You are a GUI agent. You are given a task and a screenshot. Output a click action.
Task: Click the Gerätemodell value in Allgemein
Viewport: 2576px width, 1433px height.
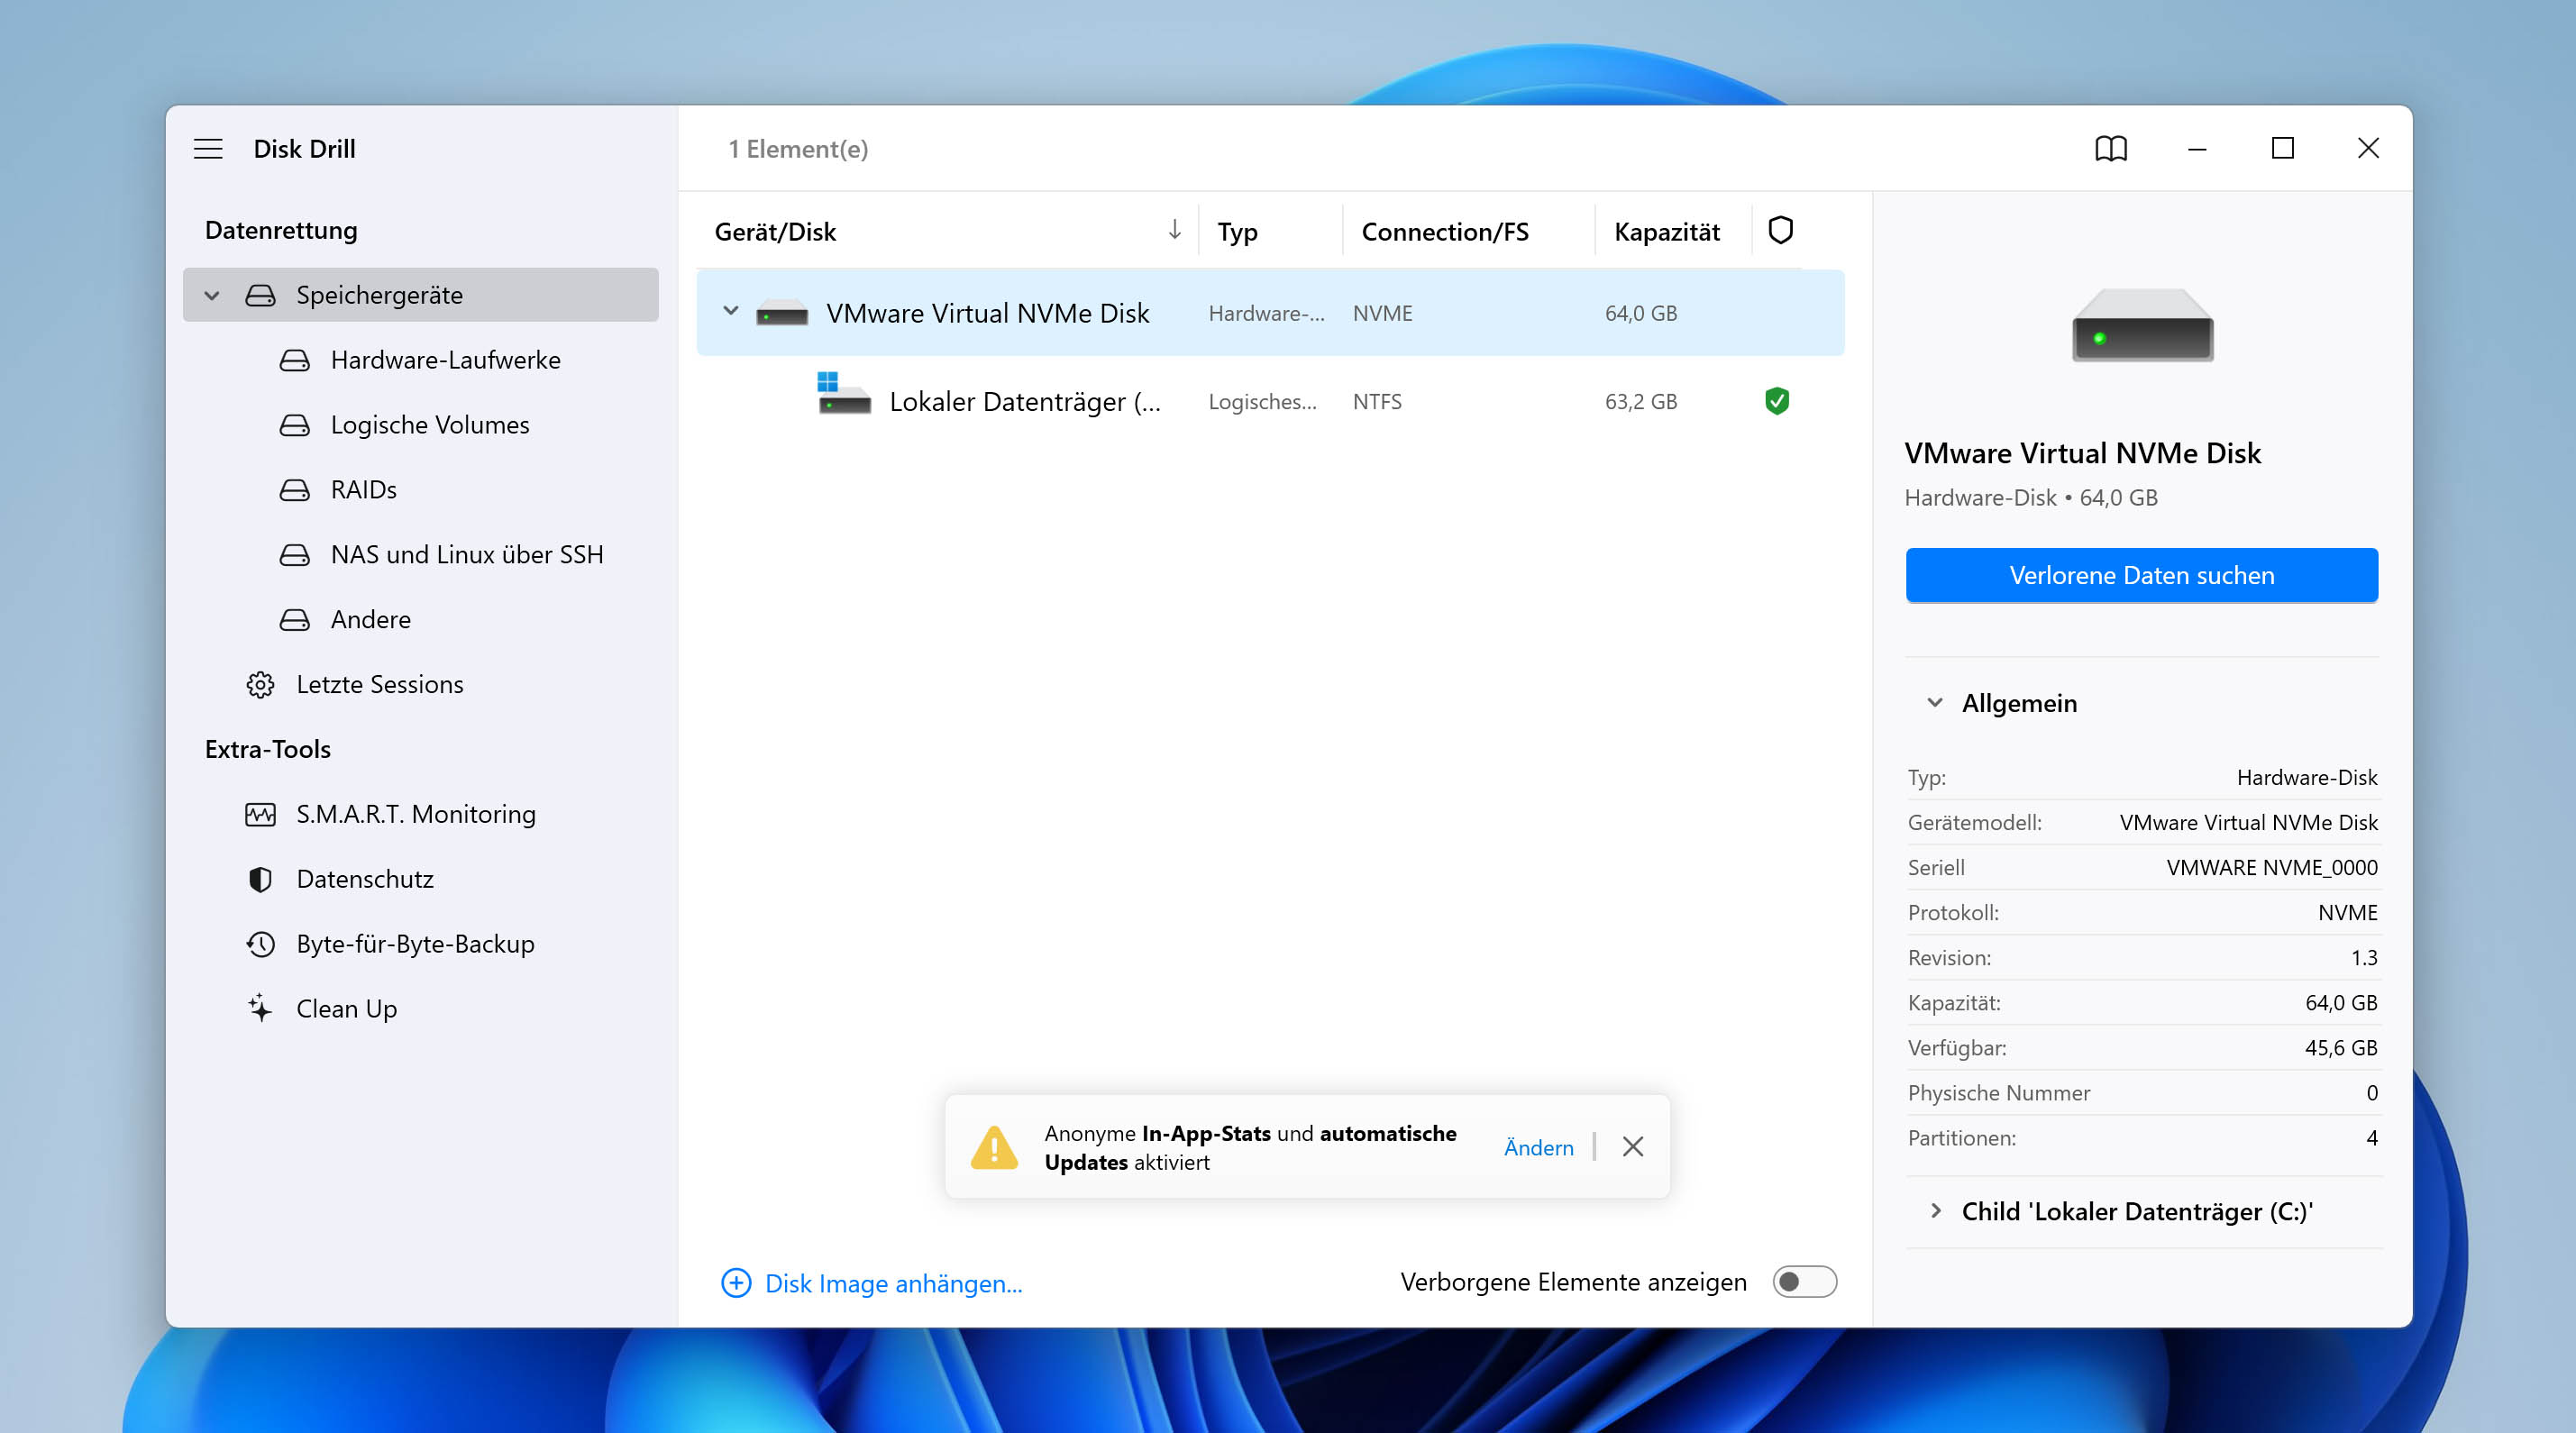click(x=2249, y=823)
